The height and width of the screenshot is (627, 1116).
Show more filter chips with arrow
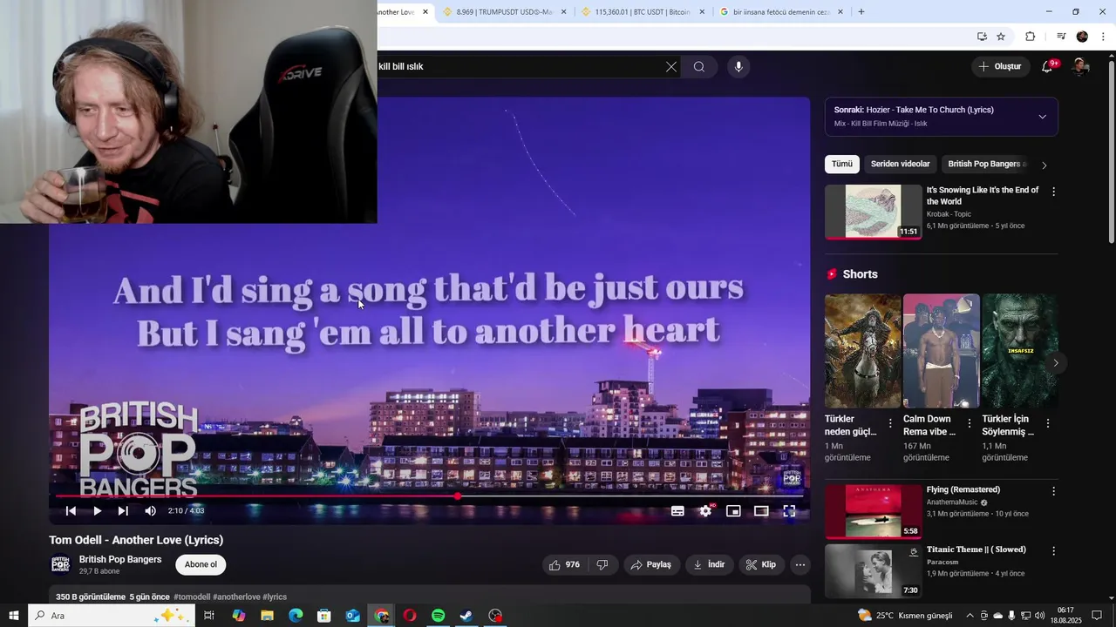[x=1045, y=165]
